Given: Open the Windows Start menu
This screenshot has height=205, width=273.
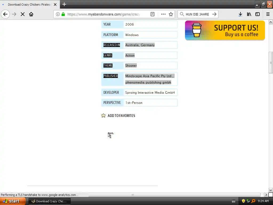Looking at the screenshot, I should click(x=13, y=201).
